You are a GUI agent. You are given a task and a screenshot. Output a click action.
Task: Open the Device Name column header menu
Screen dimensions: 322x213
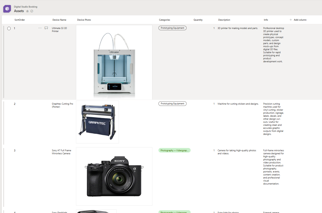pyautogui.click(x=59, y=20)
